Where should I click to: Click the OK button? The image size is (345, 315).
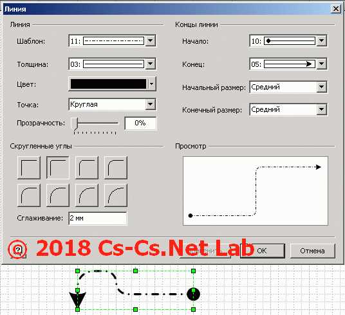[262, 251]
